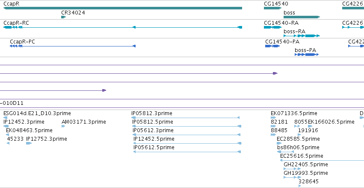Select the bs86h06.5prime EST label
The height and width of the screenshot is (188, 364).
coord(298,148)
